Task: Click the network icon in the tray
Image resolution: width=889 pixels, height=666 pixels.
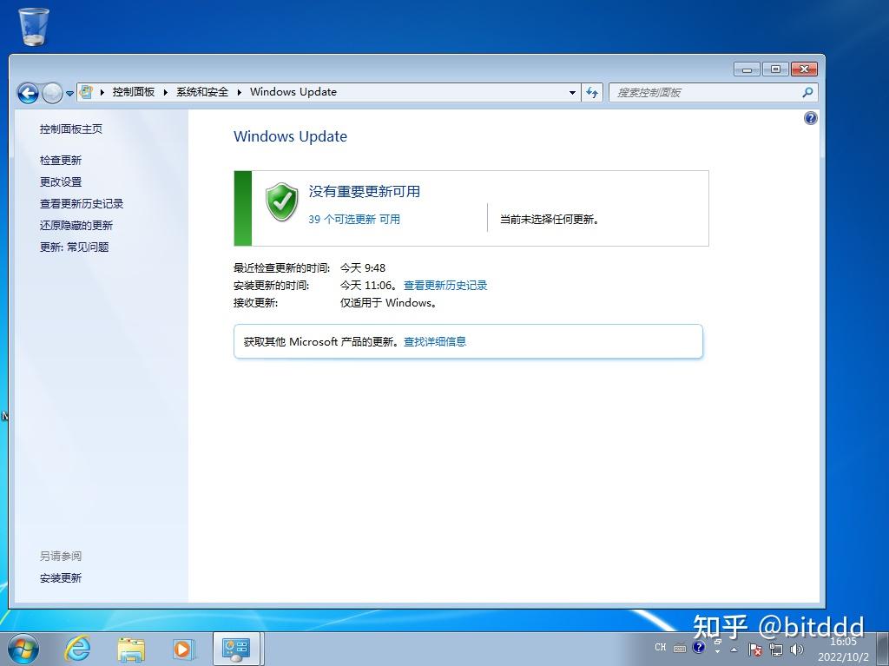Action: 776,649
